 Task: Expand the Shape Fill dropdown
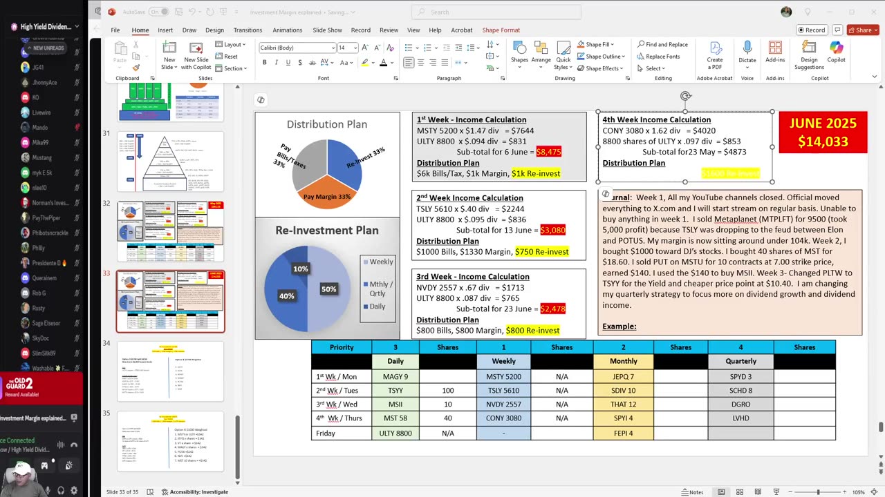(595, 45)
